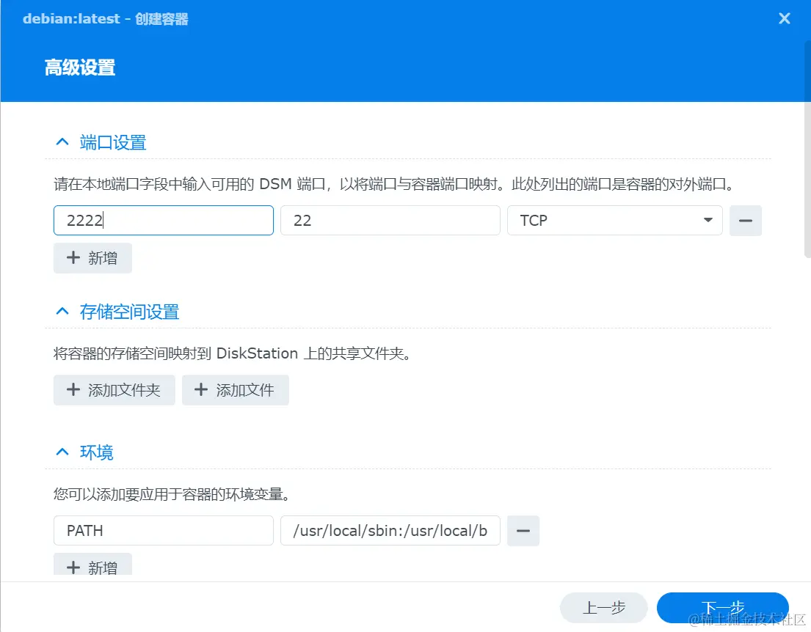Collapse the 端口设置 section
811x632 pixels.
pyautogui.click(x=62, y=142)
